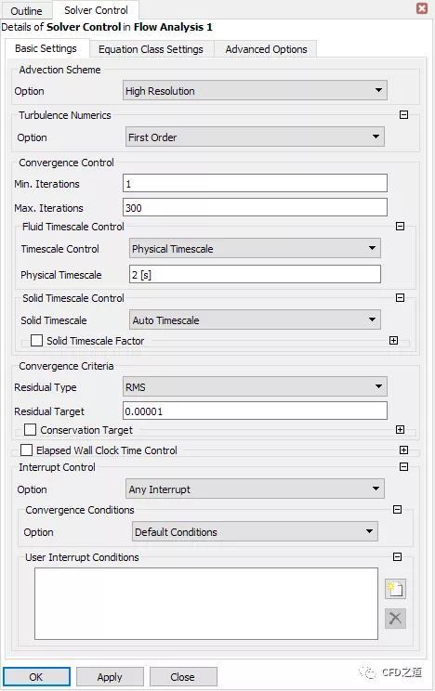Click the new user interrupt condition icon
The height and width of the screenshot is (691, 435).
coord(395,589)
